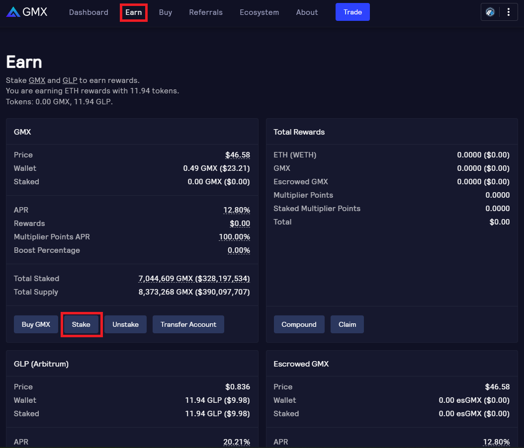Click the Escrowed GMX card heading
The image size is (524, 448).
301,364
